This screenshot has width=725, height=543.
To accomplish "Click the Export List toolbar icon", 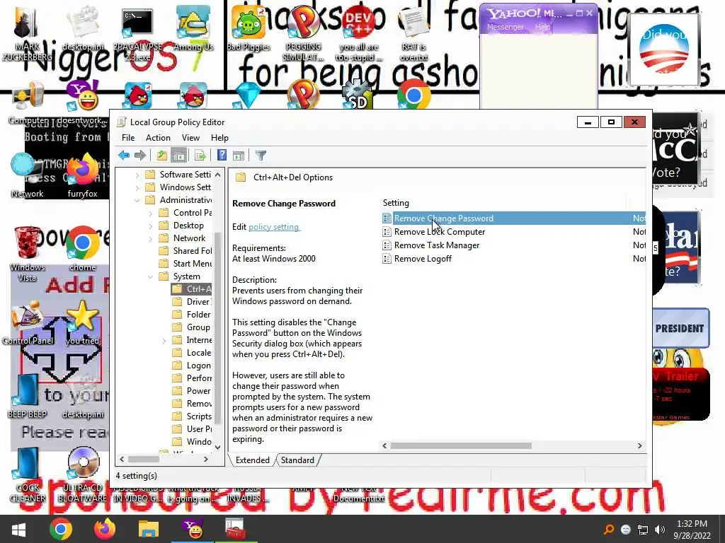I will 200,155.
